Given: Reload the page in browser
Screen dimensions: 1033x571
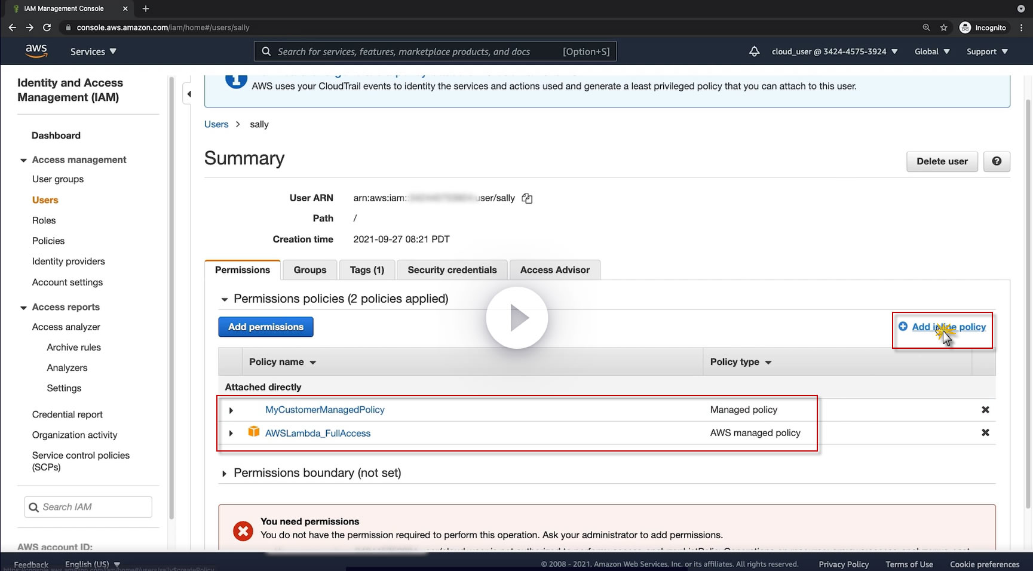Looking at the screenshot, I should 47,27.
